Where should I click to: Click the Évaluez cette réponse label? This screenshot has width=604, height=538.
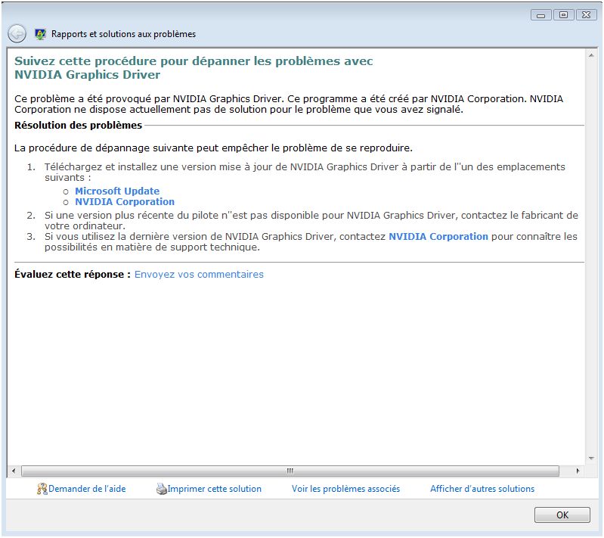click(x=73, y=275)
